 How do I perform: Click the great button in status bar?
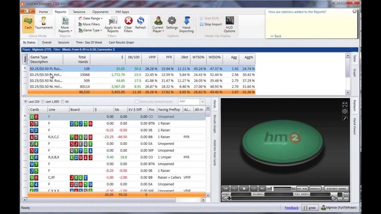pyautogui.click(x=310, y=208)
